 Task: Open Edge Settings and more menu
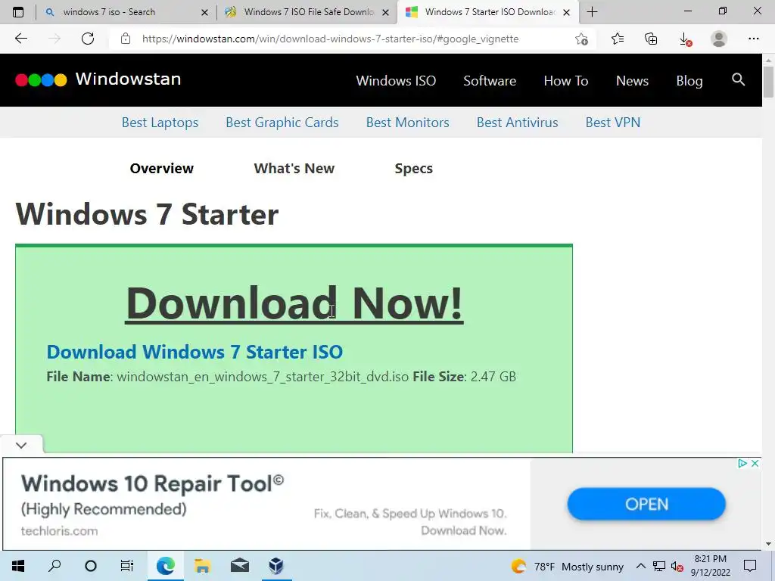click(x=753, y=39)
